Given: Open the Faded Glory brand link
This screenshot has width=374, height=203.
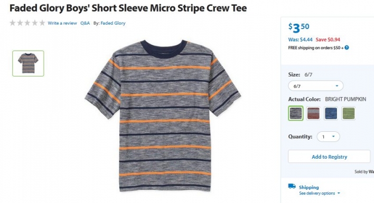Looking at the screenshot, I should click(113, 23).
